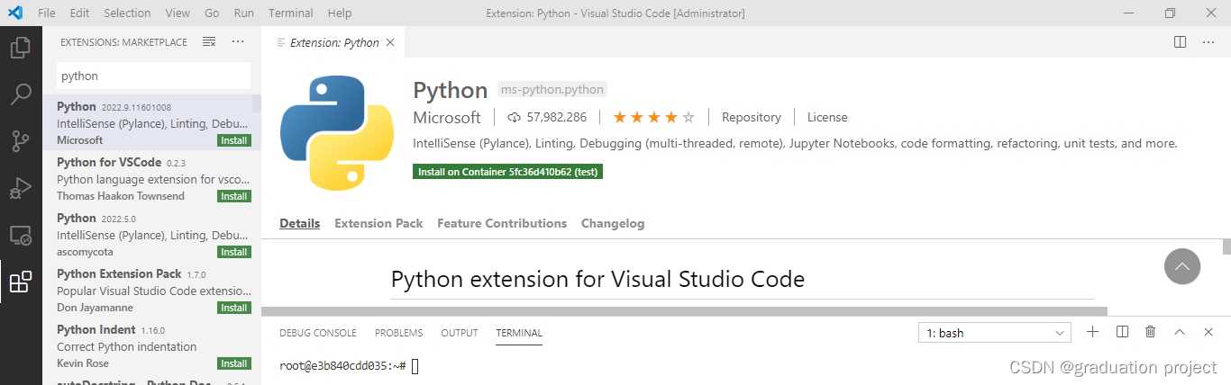Split the editor to the right
The width and height of the screenshot is (1231, 385).
click(1181, 42)
